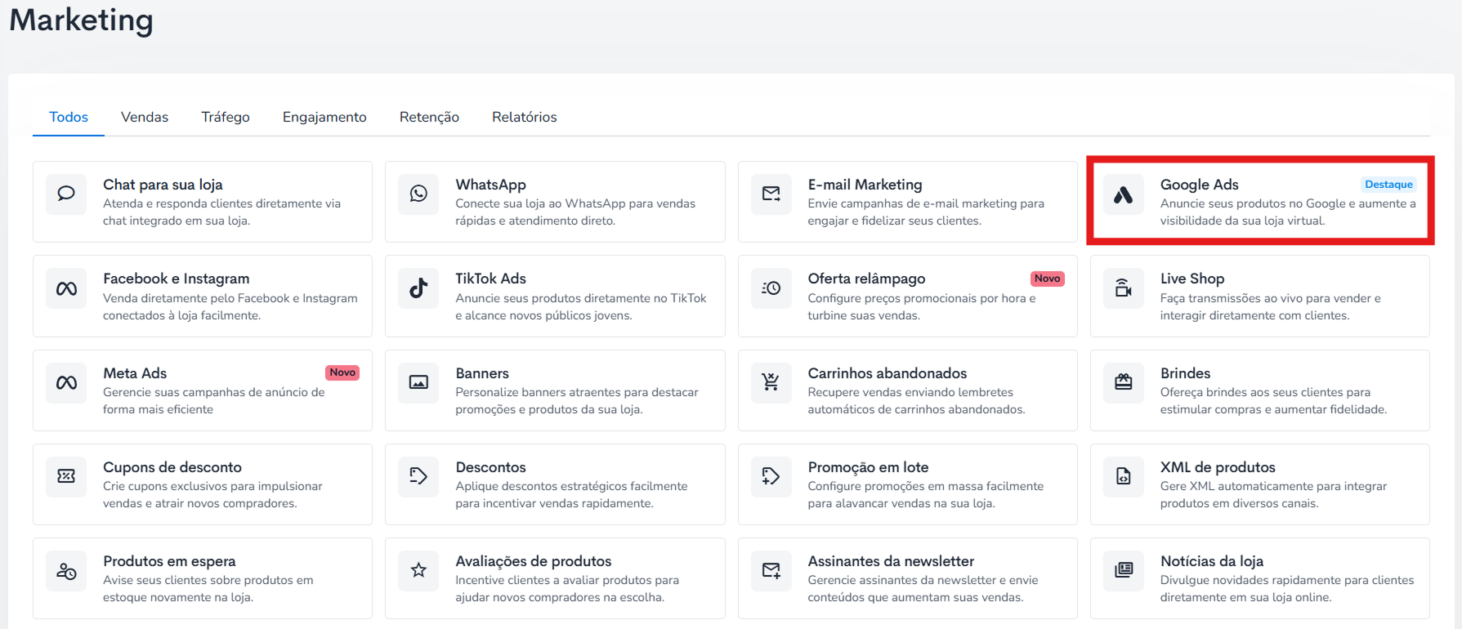
Task: Click the TikTok logo icon
Action: [418, 288]
